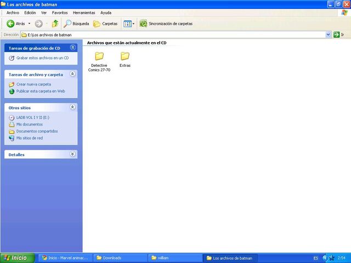
Task: Click the grayed Forward arrow button
Action: [x=38, y=24]
